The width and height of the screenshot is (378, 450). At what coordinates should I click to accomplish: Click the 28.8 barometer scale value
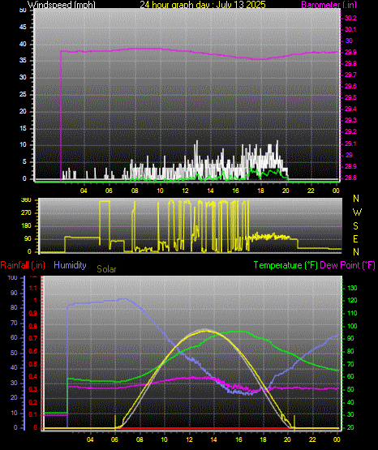[x=350, y=178]
